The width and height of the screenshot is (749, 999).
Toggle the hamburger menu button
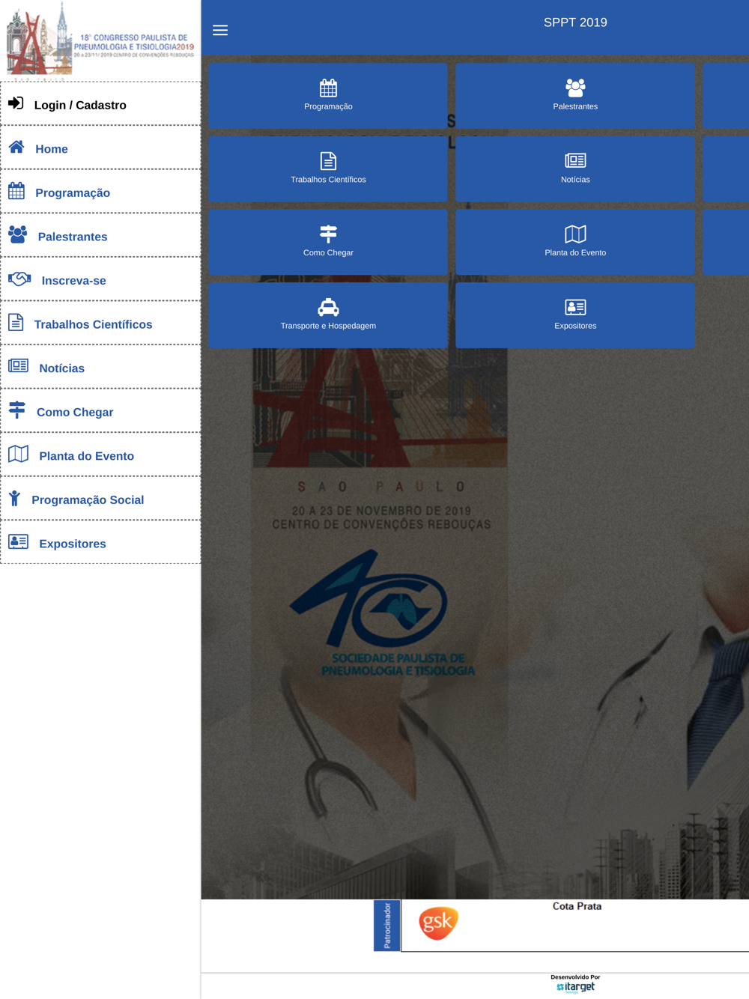[x=220, y=31]
